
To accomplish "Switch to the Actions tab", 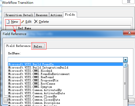I will [56, 15].
